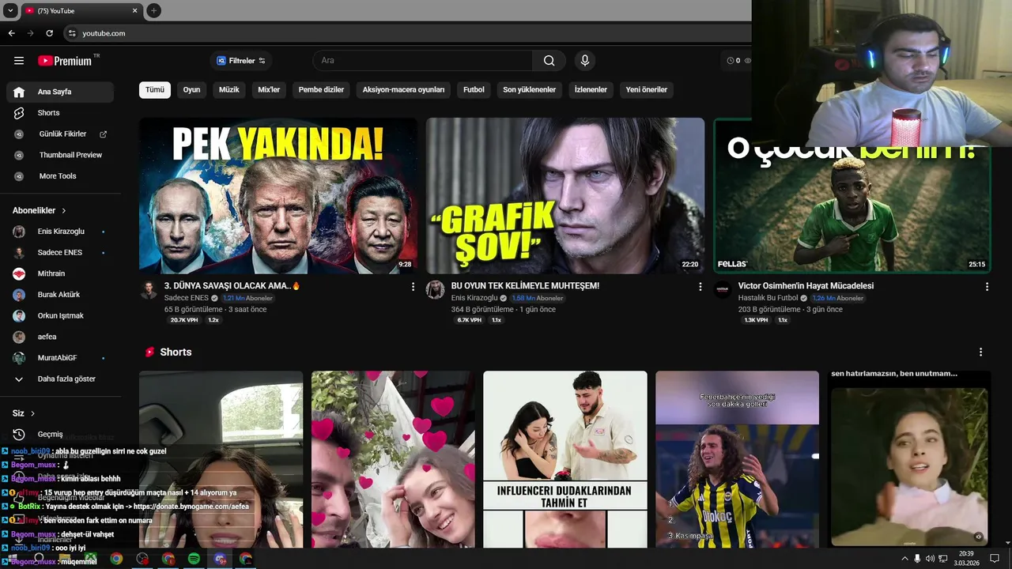The width and height of the screenshot is (1012, 569).
Task: Click the eye icon beside the counter
Action: click(747, 61)
